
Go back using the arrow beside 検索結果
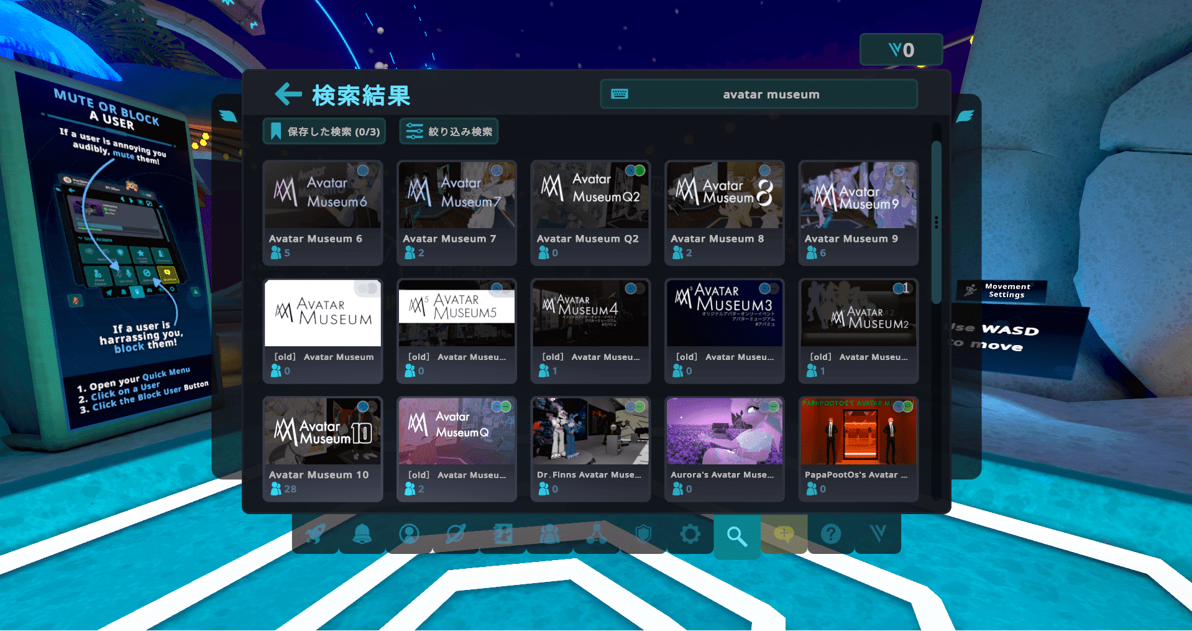(x=288, y=94)
